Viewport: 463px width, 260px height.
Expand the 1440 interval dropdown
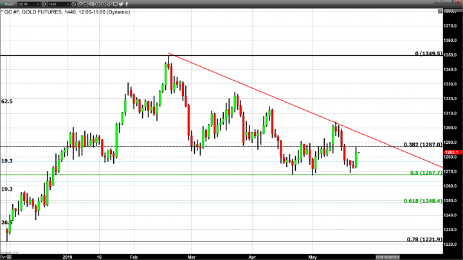68,4
